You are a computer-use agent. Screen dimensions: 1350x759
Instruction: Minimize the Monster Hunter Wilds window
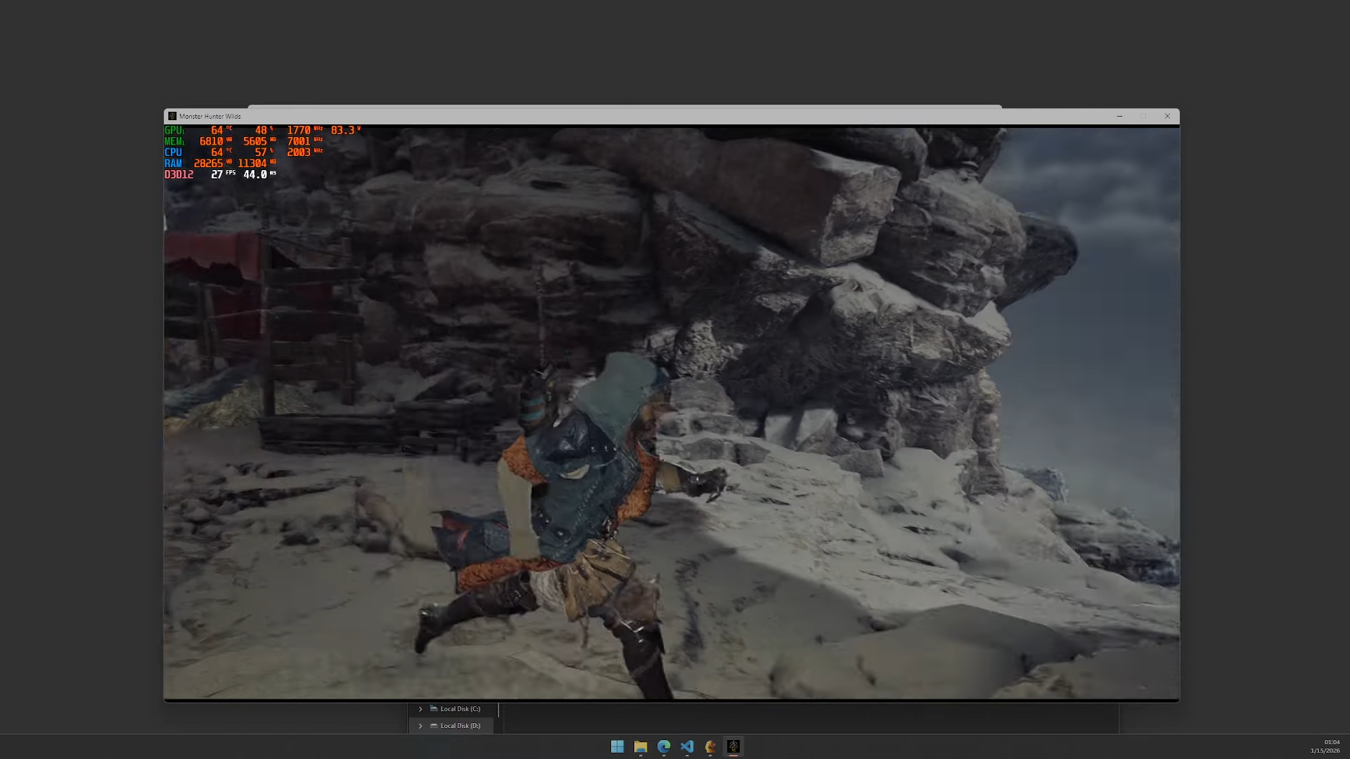(1119, 116)
